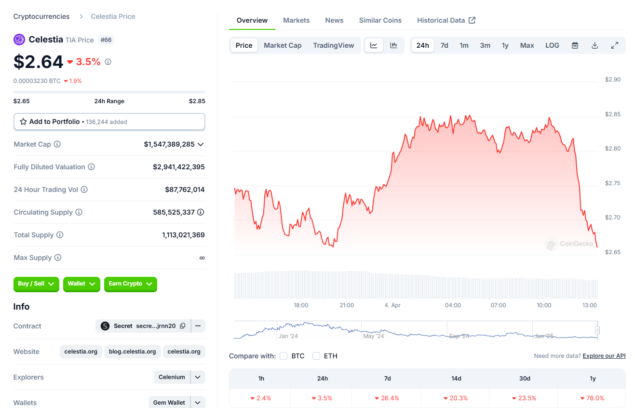This screenshot has width=635, height=408.
Task: Click the info icon next to Circulating Supply label
Action: [79, 212]
